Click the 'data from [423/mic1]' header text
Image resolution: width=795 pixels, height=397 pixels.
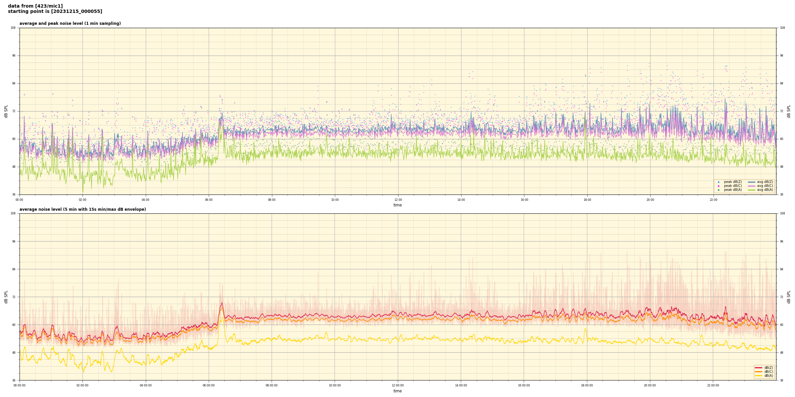click(x=35, y=6)
